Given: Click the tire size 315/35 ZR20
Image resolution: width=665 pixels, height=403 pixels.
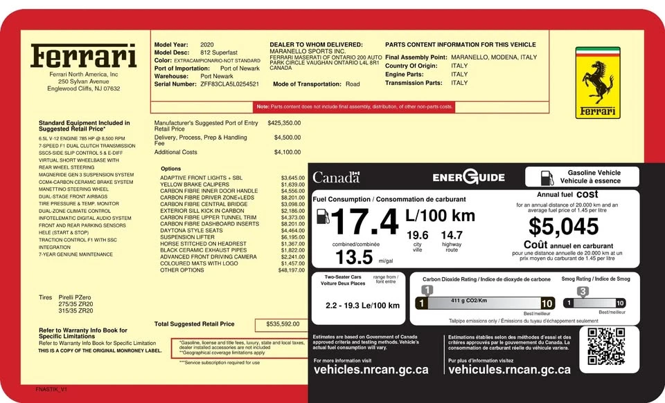Looking at the screenshot, I should pos(76,310).
